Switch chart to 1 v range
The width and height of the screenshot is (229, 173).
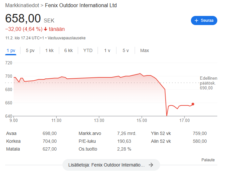[x=107, y=50]
